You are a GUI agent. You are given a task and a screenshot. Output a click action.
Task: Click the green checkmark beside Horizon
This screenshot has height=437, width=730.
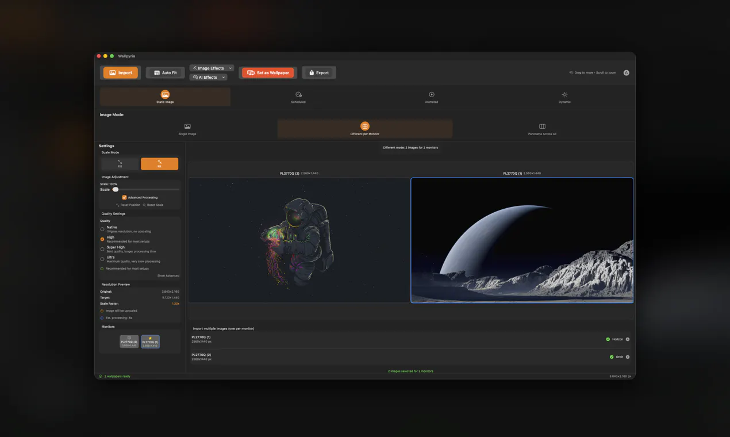coord(608,339)
